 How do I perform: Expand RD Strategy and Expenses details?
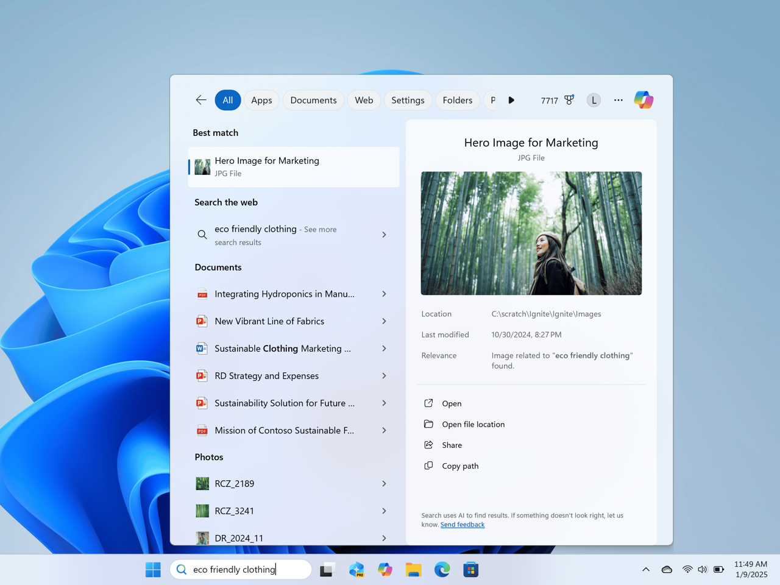(384, 376)
